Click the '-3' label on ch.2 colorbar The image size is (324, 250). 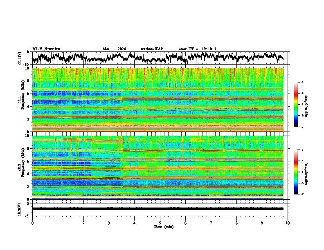301,150
